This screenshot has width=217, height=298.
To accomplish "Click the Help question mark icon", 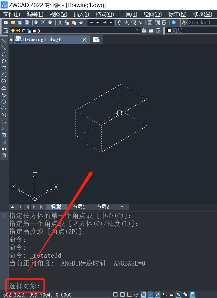I will 174,23.
